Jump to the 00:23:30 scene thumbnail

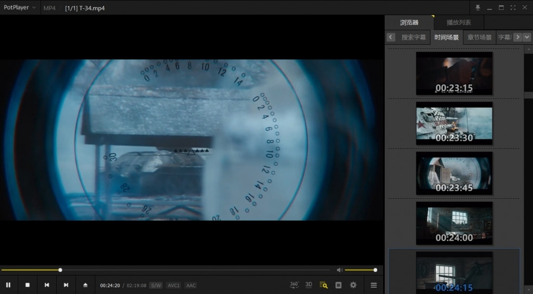(454, 123)
